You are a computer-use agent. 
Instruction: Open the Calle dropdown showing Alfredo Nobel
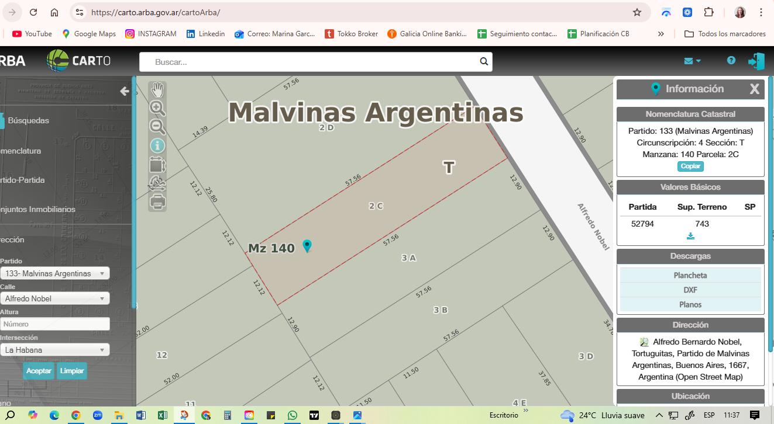pos(55,298)
